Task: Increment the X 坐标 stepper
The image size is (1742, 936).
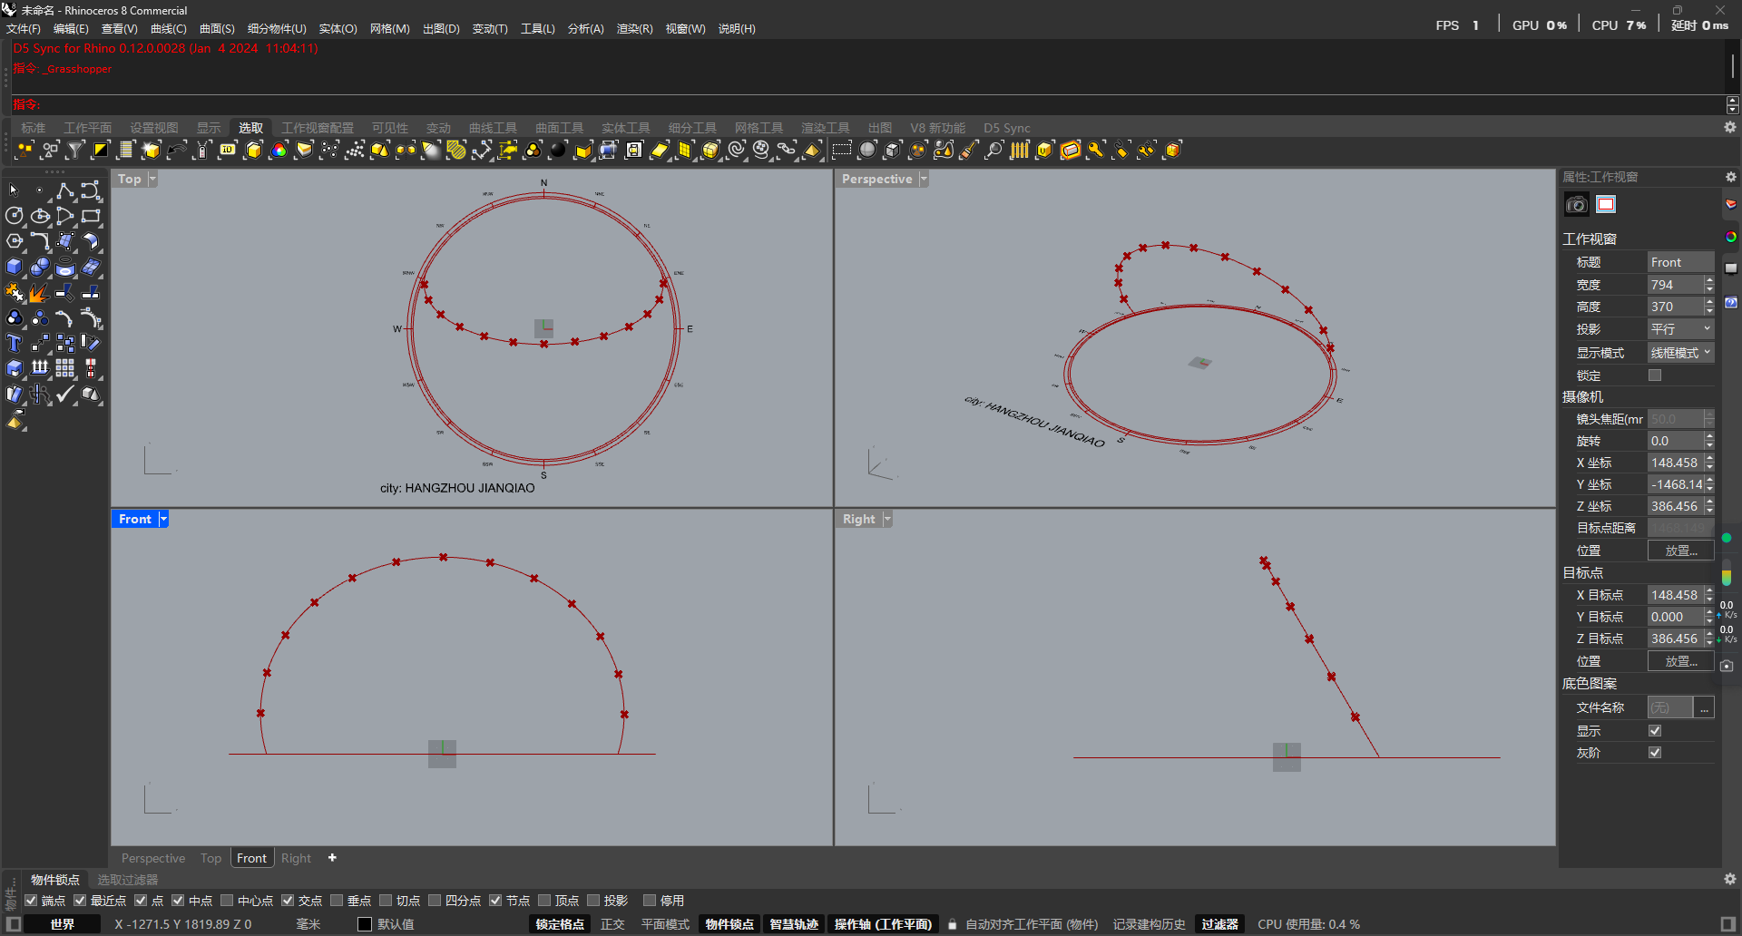Action: coord(1709,458)
